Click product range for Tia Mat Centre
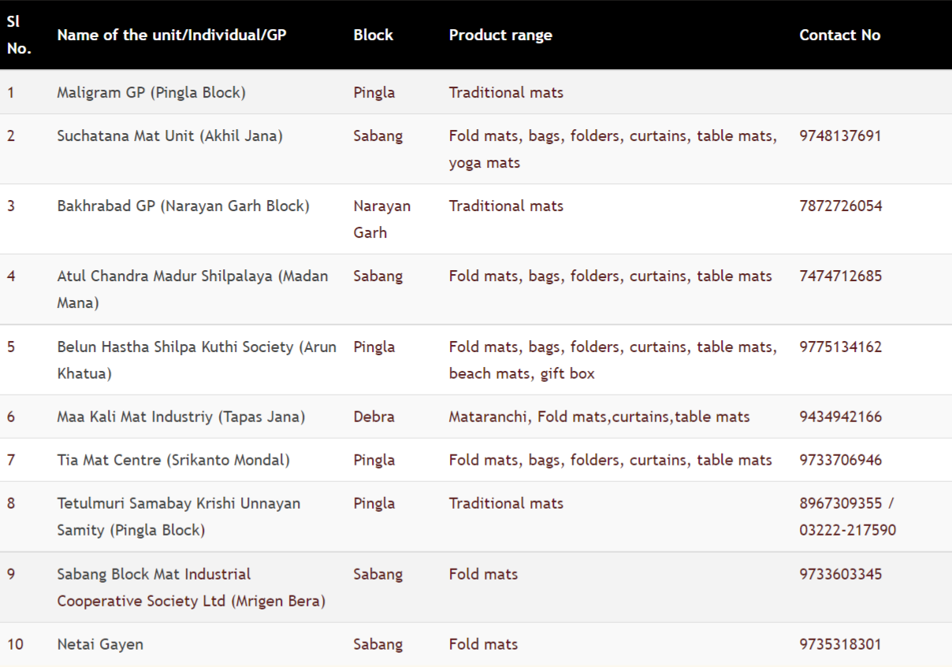The image size is (952, 667). click(x=611, y=460)
